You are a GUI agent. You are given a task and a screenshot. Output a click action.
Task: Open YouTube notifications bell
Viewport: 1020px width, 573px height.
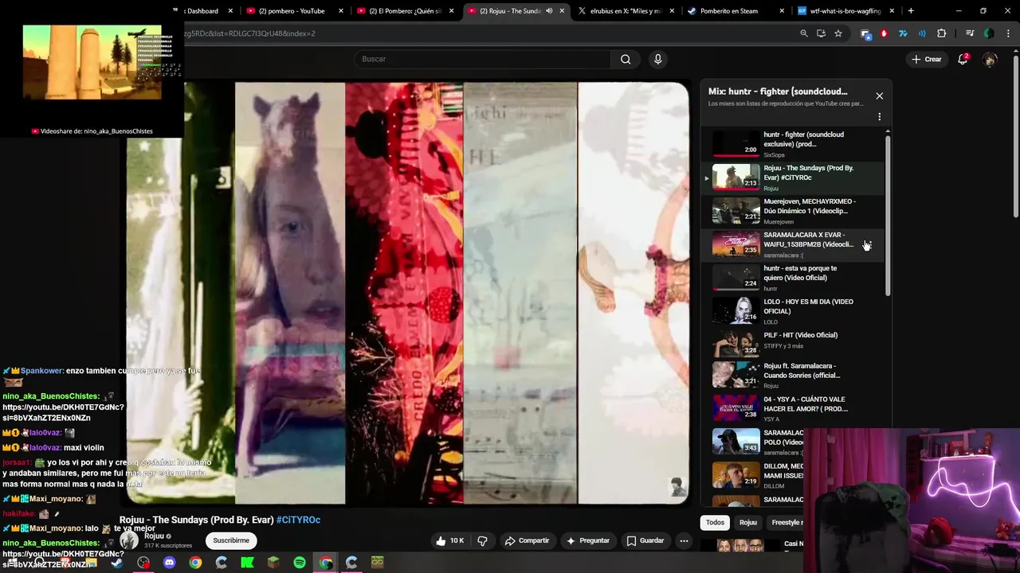click(x=963, y=60)
